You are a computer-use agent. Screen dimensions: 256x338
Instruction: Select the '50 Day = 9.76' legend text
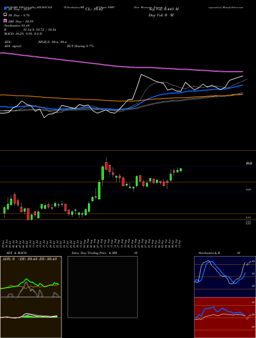point(19,15)
